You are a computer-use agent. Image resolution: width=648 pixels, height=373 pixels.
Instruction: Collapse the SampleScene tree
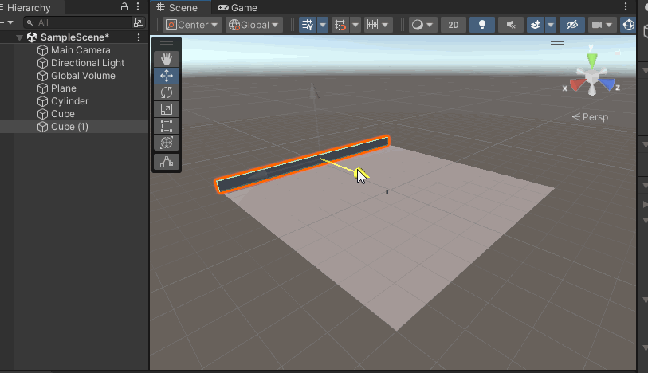point(19,37)
